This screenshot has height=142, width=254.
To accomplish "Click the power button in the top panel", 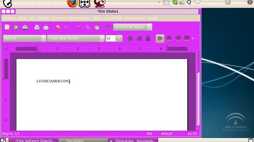I will (250, 2).
